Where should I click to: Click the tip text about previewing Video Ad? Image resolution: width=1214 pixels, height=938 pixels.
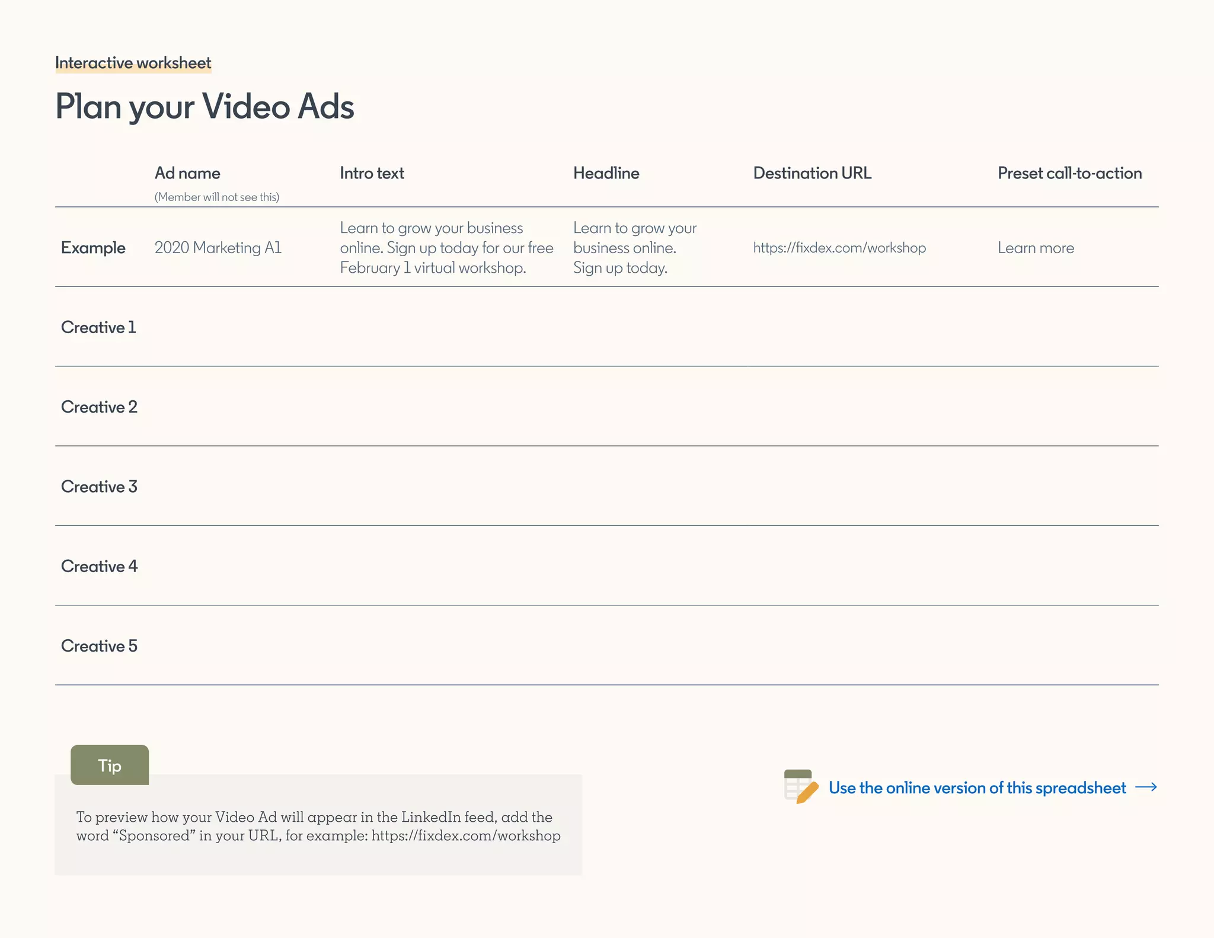(318, 826)
